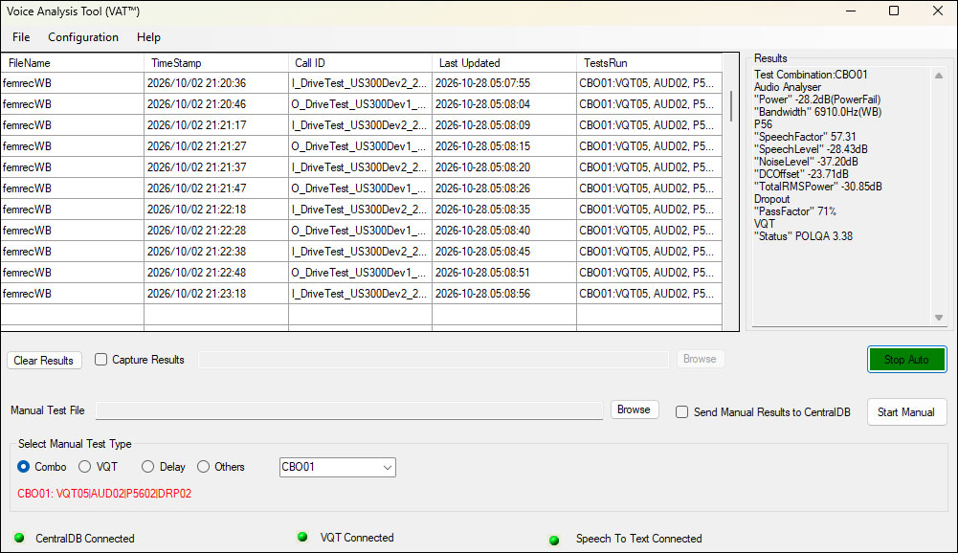
Task: Click the Last Updated column header
Action: pyautogui.click(x=504, y=63)
